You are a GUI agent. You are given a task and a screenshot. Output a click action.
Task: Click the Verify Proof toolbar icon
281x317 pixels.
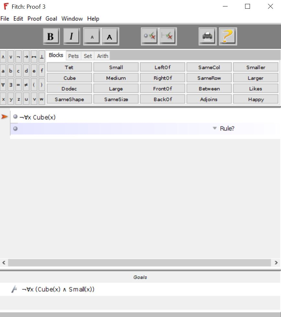point(168,36)
